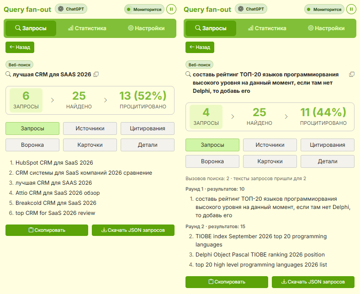Click the query 'Attio CRM для SaaS 2026 обзор'
The width and height of the screenshot is (360, 294).
(x=58, y=193)
